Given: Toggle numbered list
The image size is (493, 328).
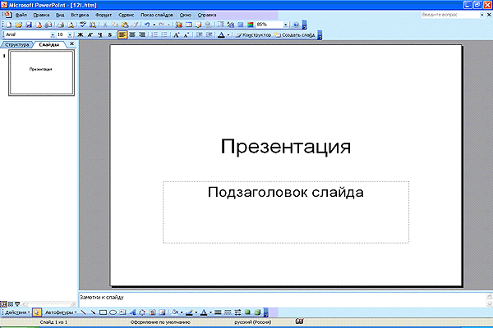Looking at the screenshot, I should [154, 34].
